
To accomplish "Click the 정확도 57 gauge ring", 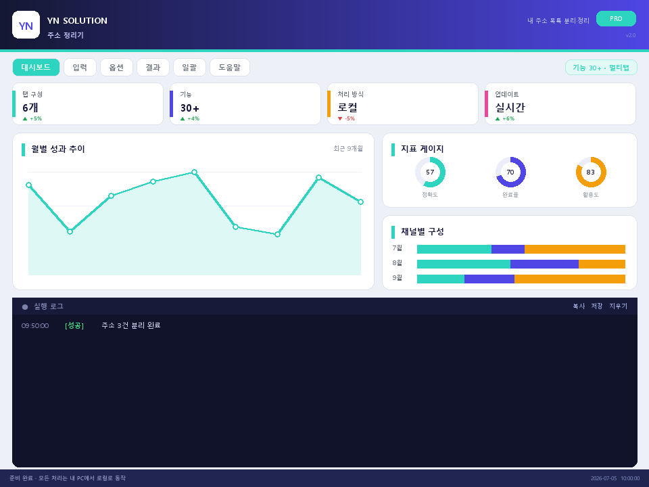I will coord(430,172).
